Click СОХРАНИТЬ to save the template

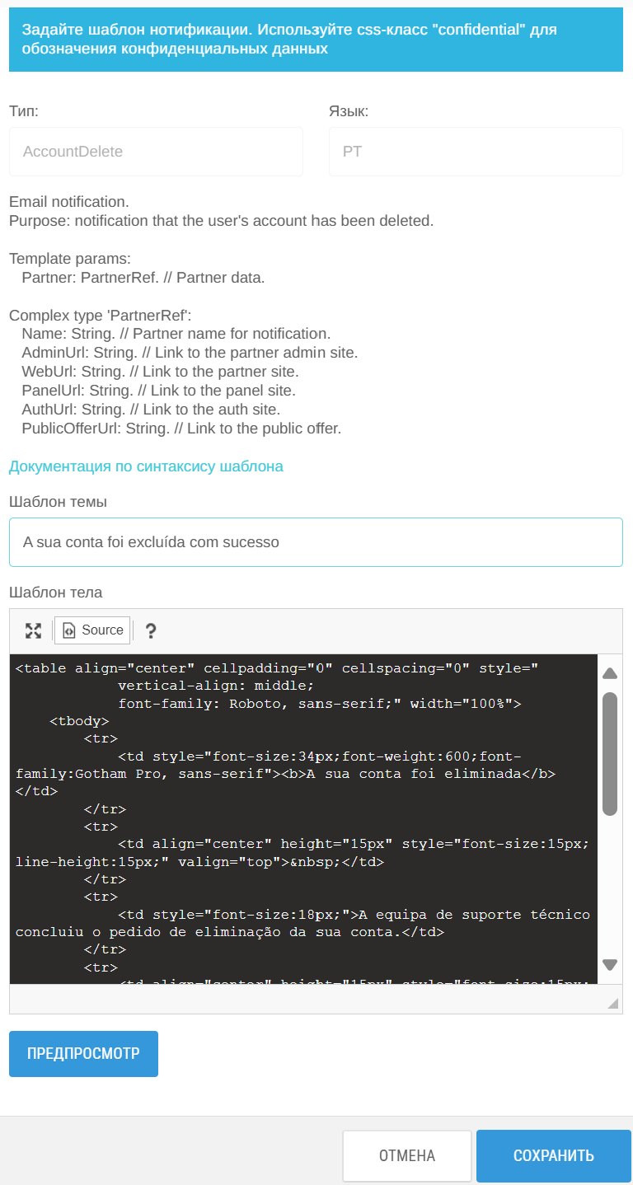coord(554,1155)
